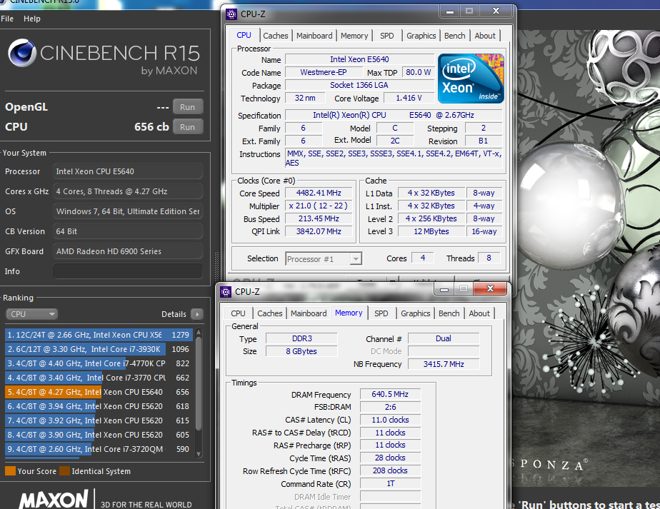Click the Cinebench R15 sphere logo
This screenshot has height=509, width=660.
pyautogui.click(x=22, y=53)
